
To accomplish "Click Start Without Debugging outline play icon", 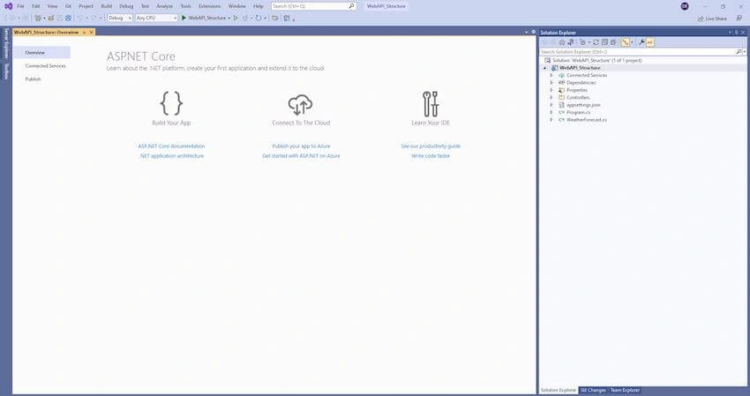I will pyautogui.click(x=236, y=18).
